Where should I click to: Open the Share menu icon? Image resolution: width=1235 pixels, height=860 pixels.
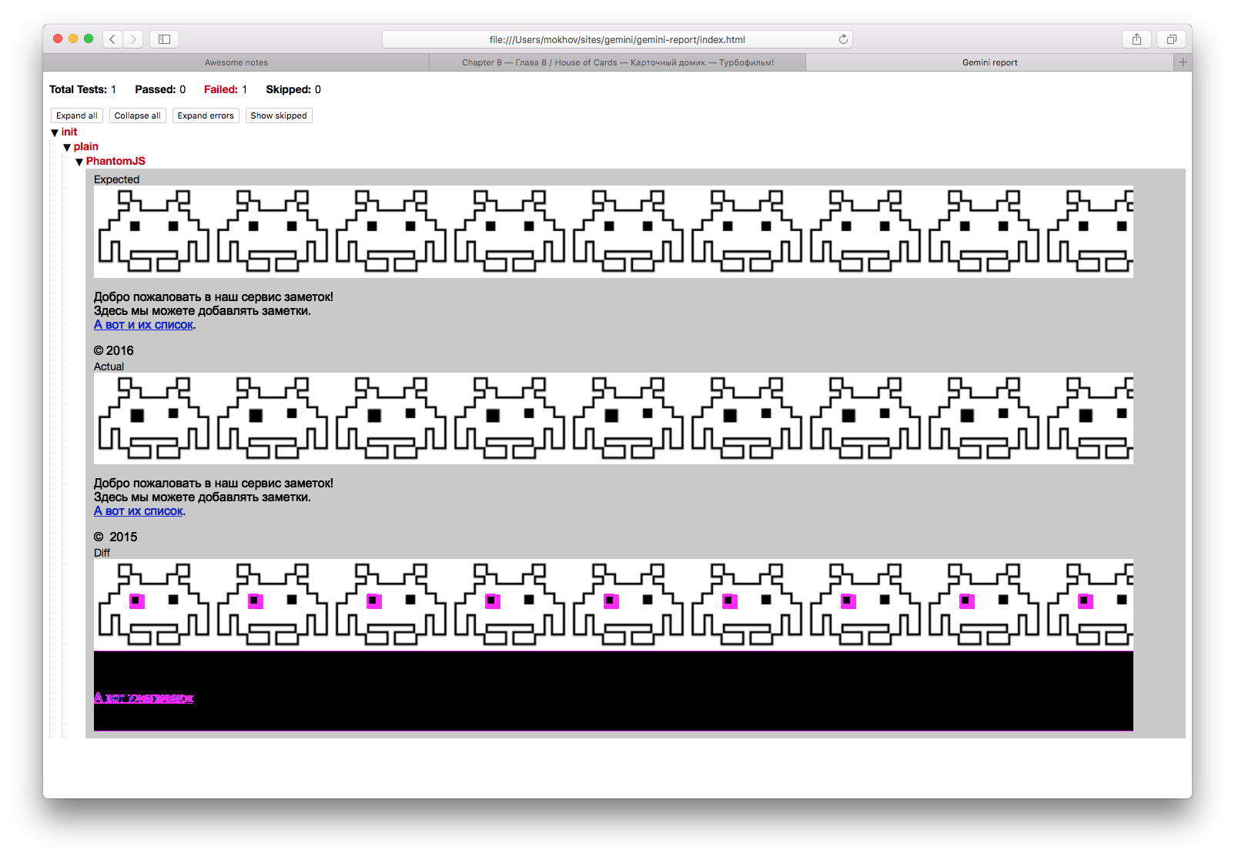1136,39
